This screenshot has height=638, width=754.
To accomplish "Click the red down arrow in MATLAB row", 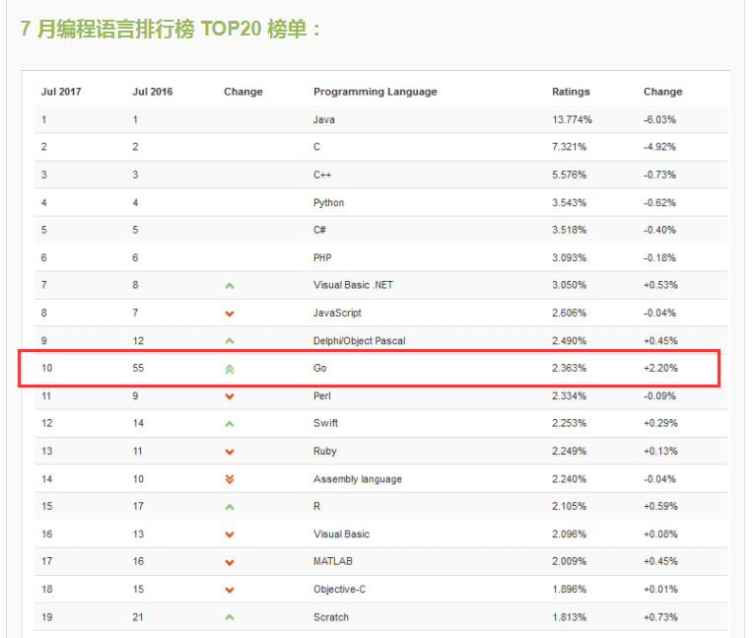I will pyautogui.click(x=230, y=562).
